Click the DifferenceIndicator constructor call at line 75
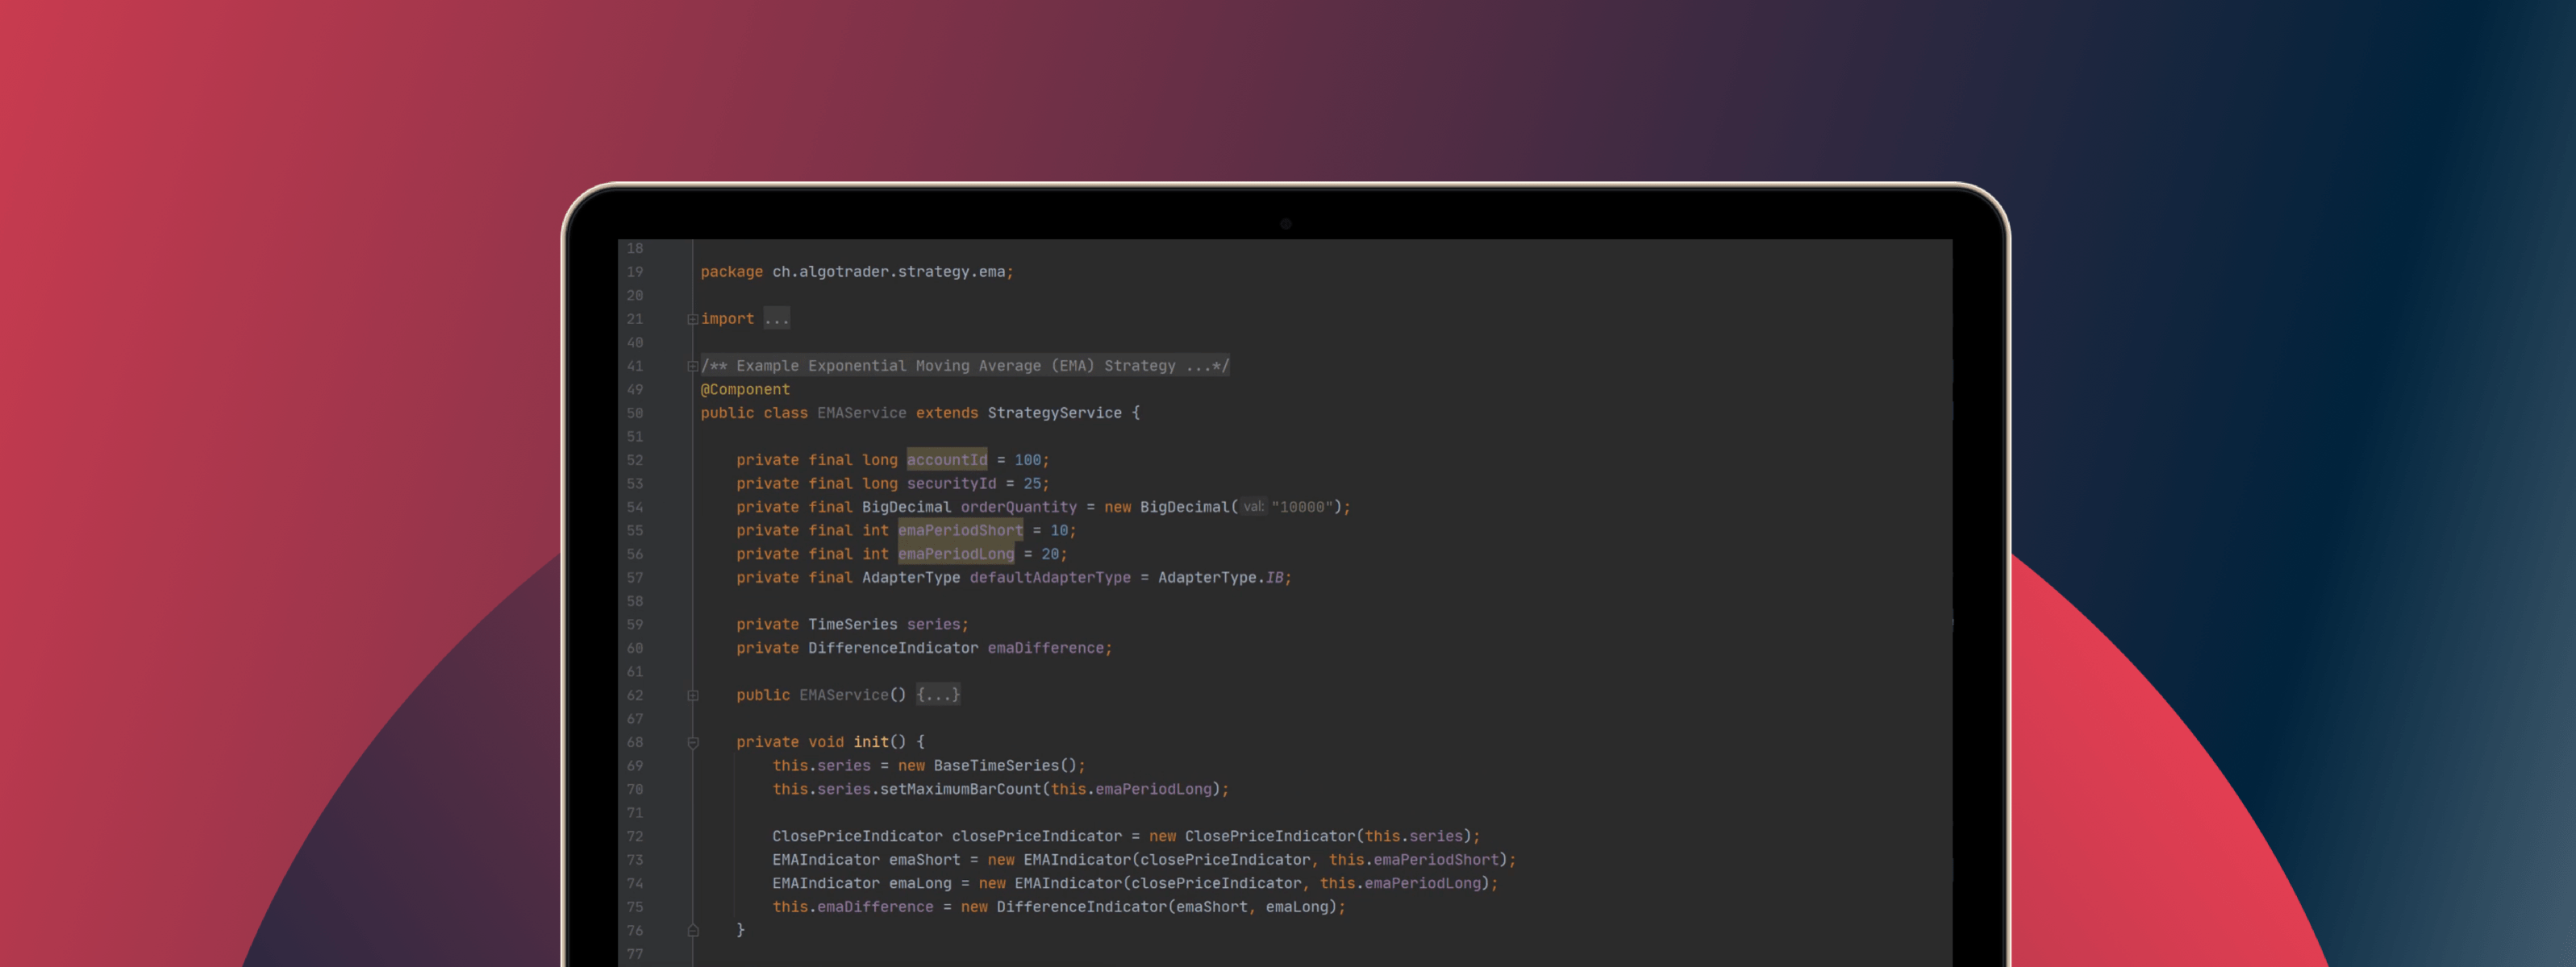2576x967 pixels. (1081, 907)
